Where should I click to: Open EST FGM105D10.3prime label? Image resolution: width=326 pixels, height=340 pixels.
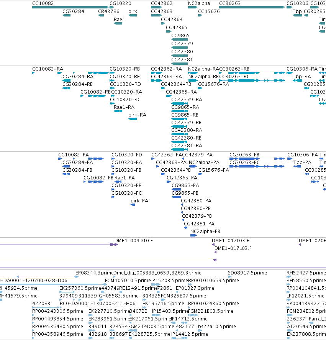pyautogui.click(x=128, y=281)
